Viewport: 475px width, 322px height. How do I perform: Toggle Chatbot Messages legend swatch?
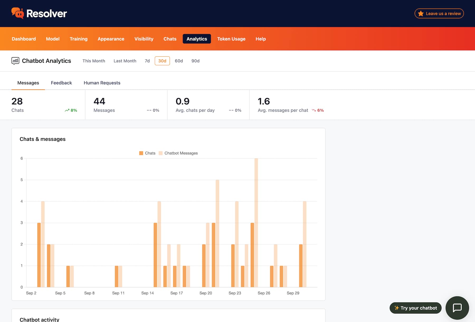pos(161,153)
